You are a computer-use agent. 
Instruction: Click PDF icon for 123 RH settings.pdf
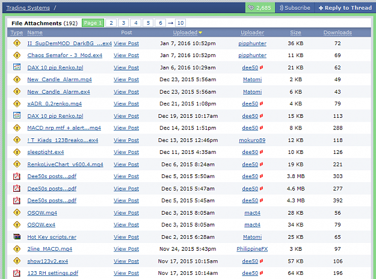(17, 273)
